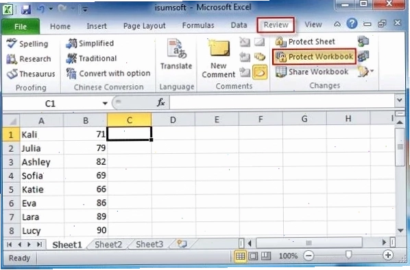410x270 pixels.
Task: Click the Name Box showing C1
Action: (50, 104)
